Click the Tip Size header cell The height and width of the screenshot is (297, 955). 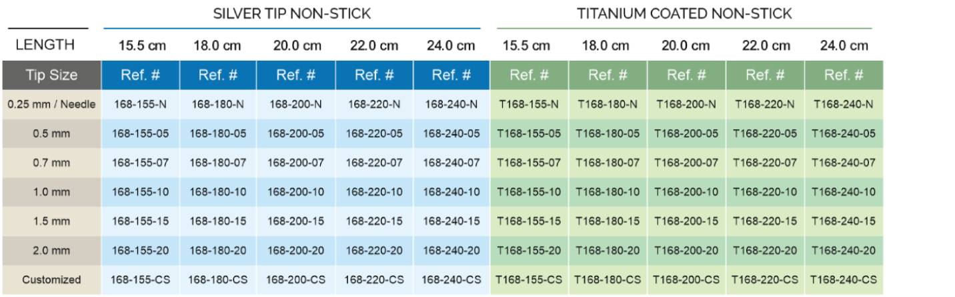51,75
